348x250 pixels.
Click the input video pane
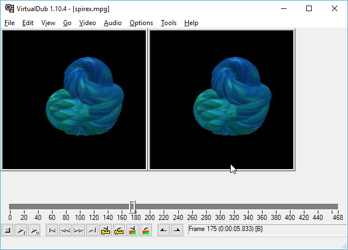click(x=74, y=100)
